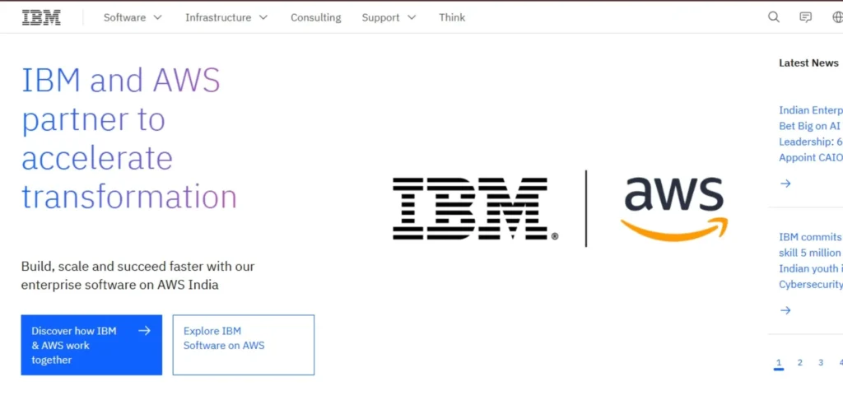Open the globe region selector icon
Screen dimensions: 843x414
point(837,17)
